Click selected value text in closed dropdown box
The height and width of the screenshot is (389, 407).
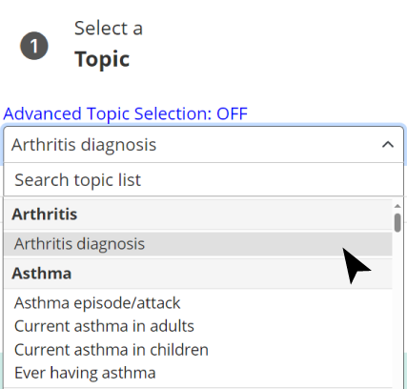tap(84, 145)
